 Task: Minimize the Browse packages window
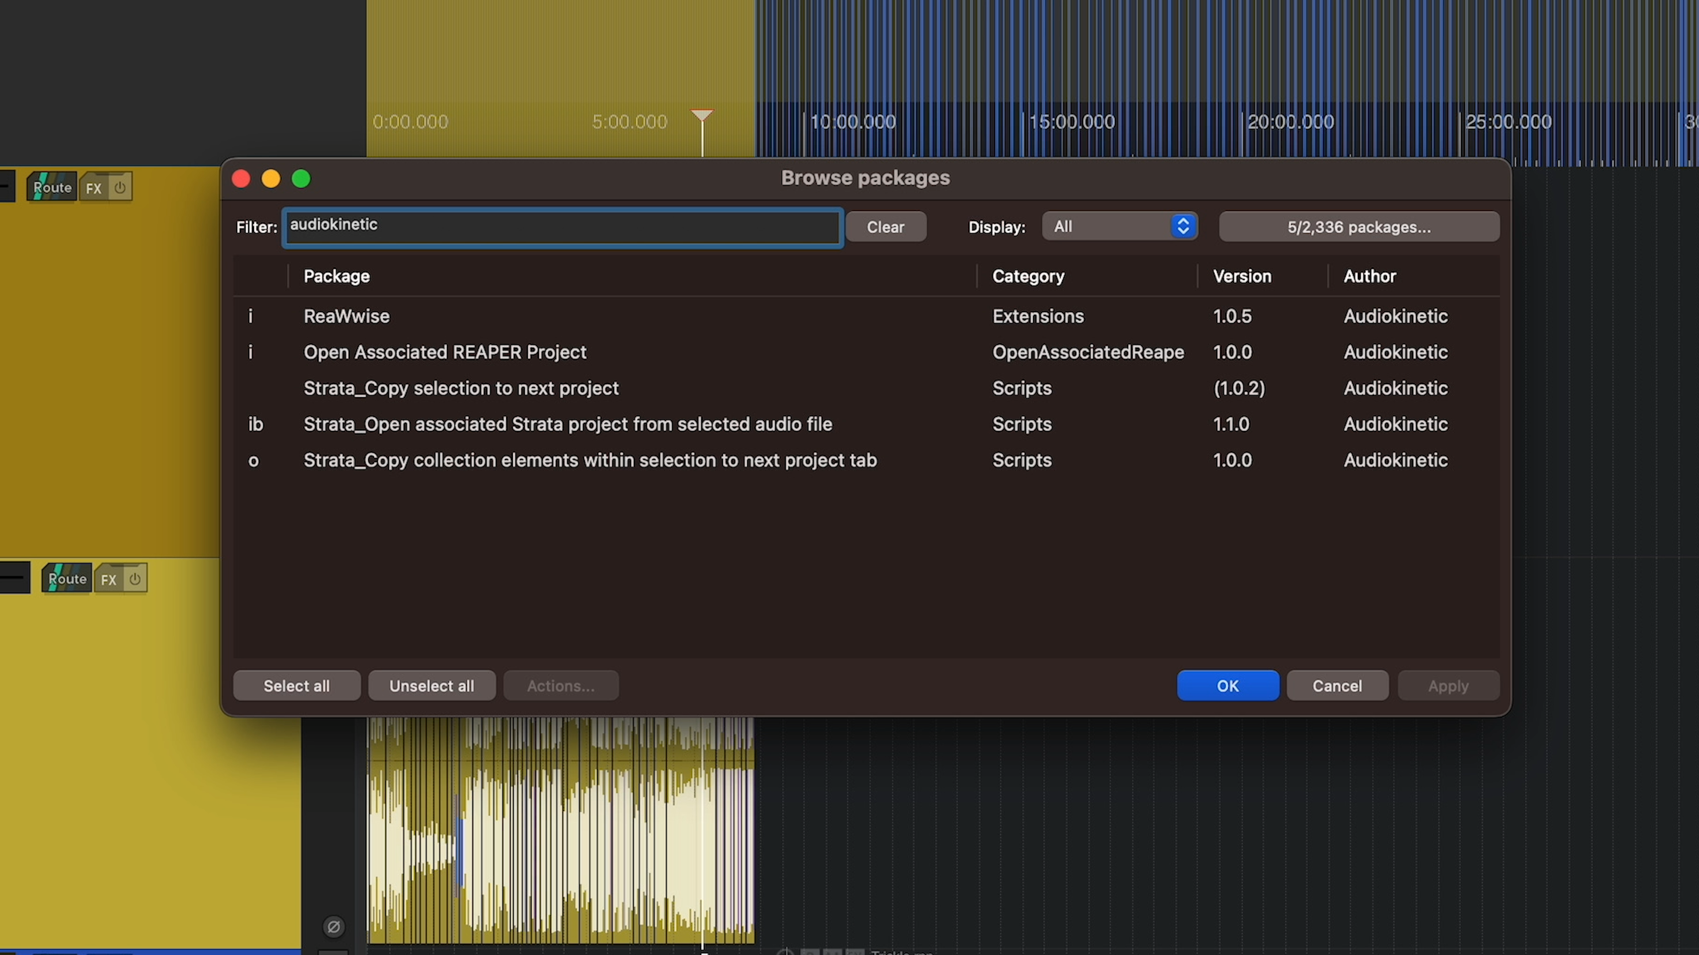point(271,179)
